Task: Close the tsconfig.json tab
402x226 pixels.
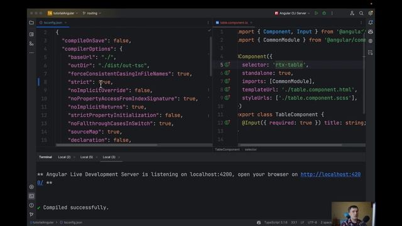Action: tap(65, 23)
